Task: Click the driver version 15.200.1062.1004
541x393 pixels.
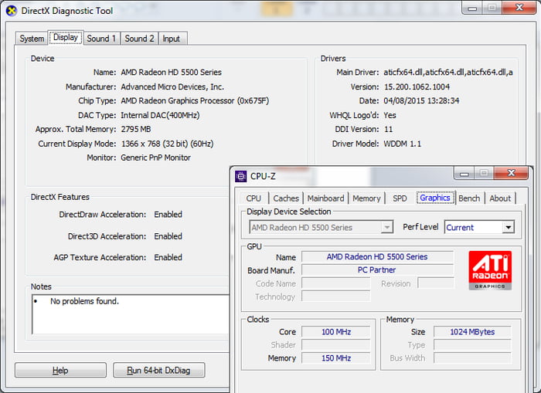Action: click(417, 87)
